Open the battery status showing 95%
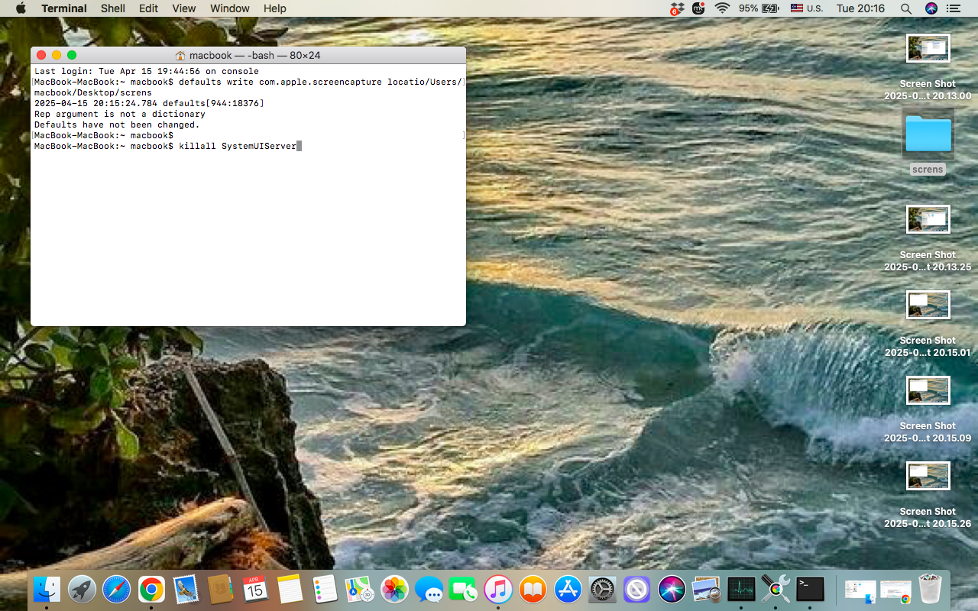Image resolution: width=978 pixels, height=611 pixels. tap(758, 8)
